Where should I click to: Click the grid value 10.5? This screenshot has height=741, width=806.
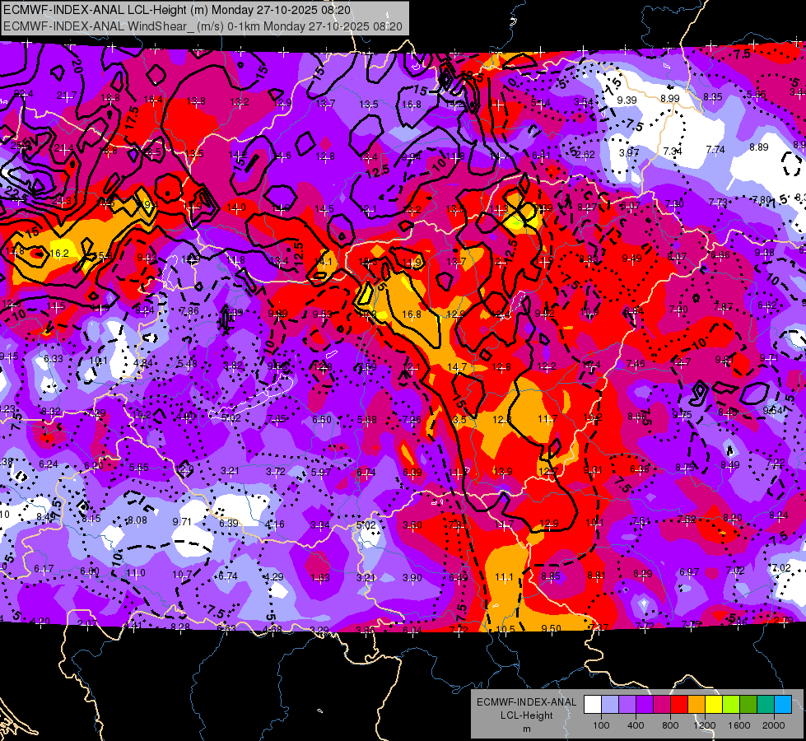pyautogui.click(x=505, y=629)
